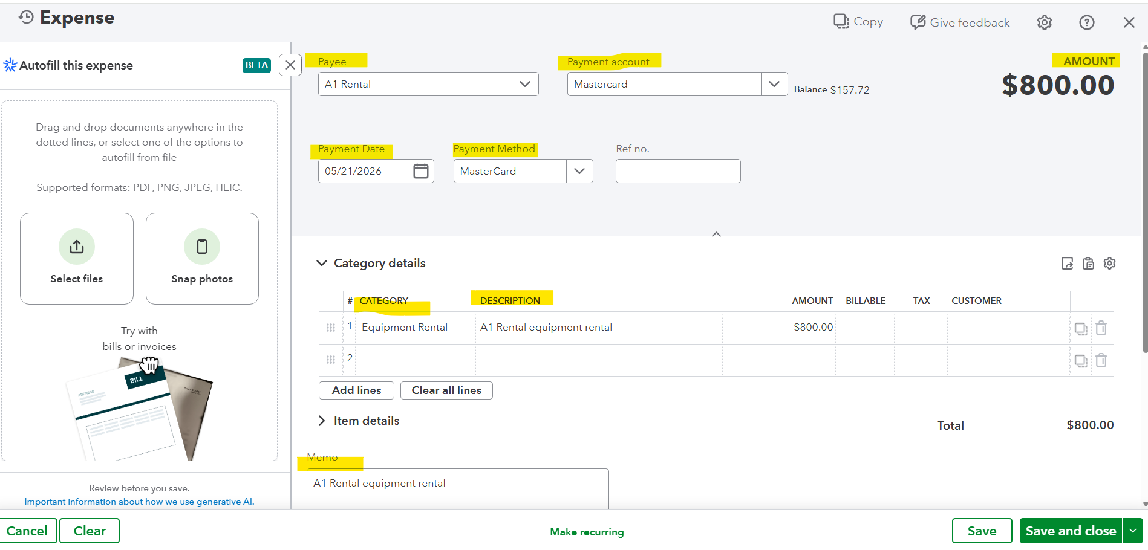Open the Save and close dropdown arrow
Screen dimensions: 1148x550
[1133, 531]
